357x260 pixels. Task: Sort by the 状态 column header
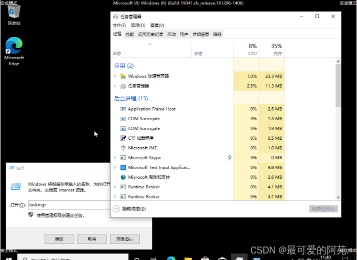212,50
